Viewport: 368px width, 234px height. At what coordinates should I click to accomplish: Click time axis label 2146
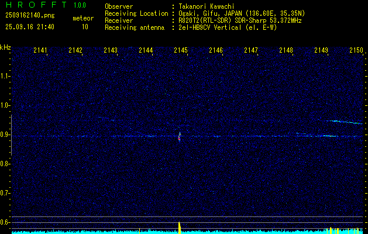click(216, 50)
